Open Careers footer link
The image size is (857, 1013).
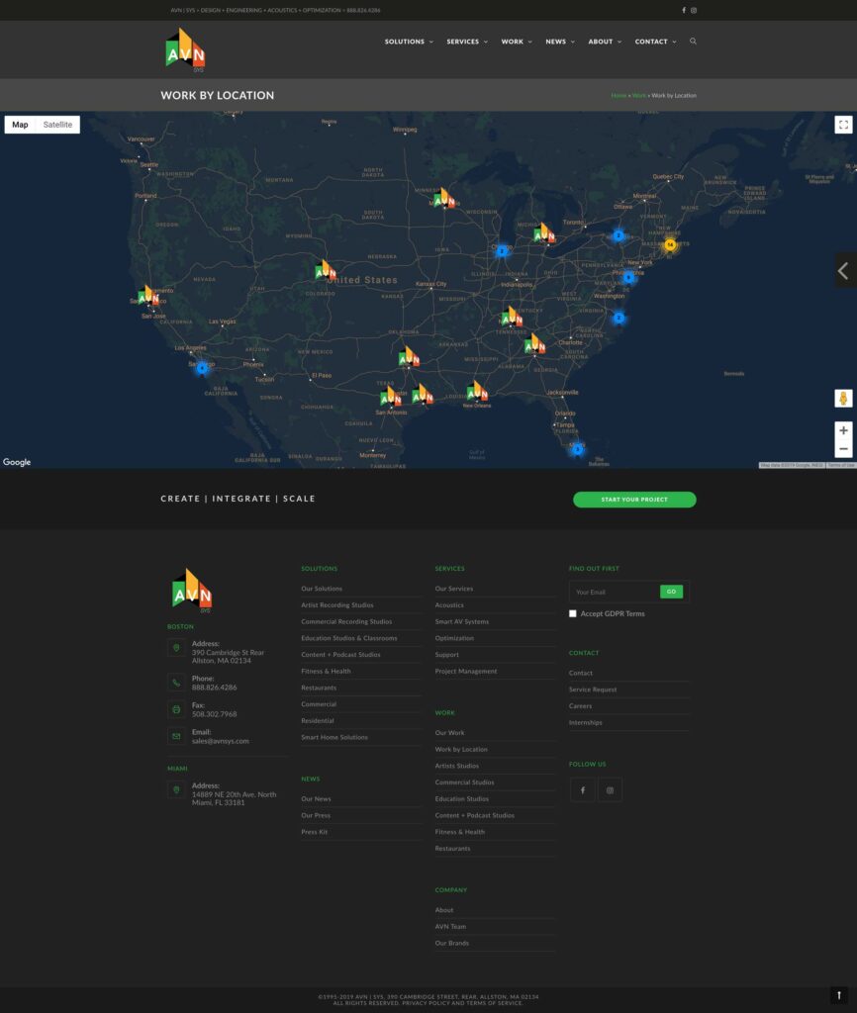pos(580,706)
